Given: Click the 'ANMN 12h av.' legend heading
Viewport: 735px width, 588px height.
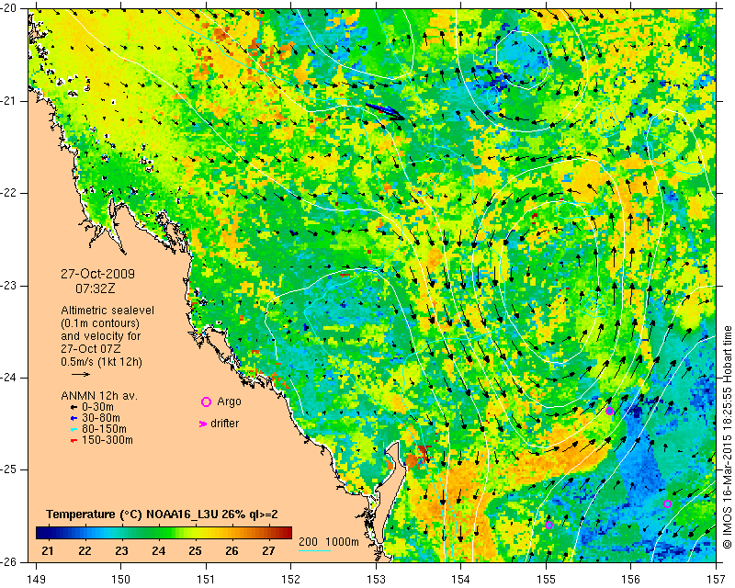Looking at the screenshot, I should click(99, 396).
